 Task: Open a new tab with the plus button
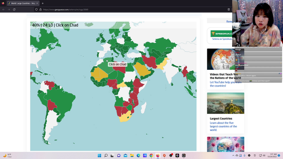42,3
